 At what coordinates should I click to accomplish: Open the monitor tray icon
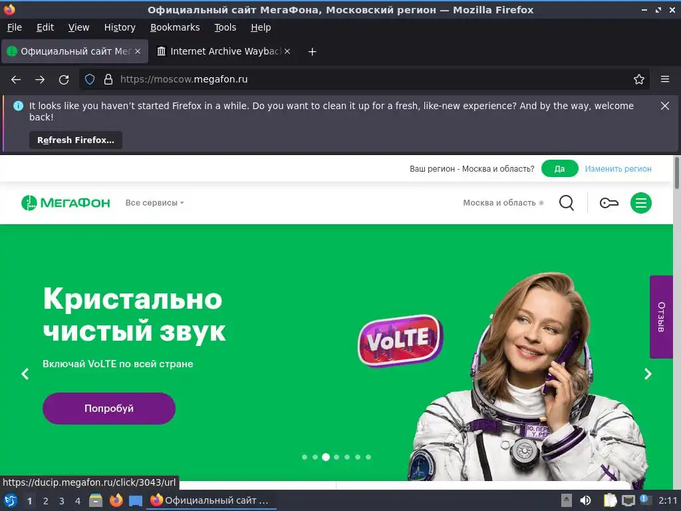628,500
